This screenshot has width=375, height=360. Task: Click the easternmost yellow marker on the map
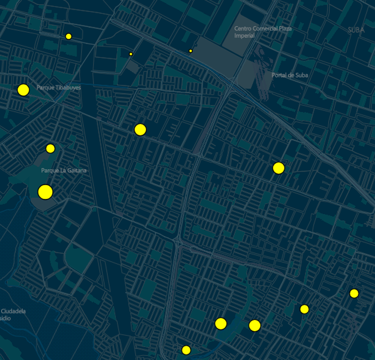point(354,293)
